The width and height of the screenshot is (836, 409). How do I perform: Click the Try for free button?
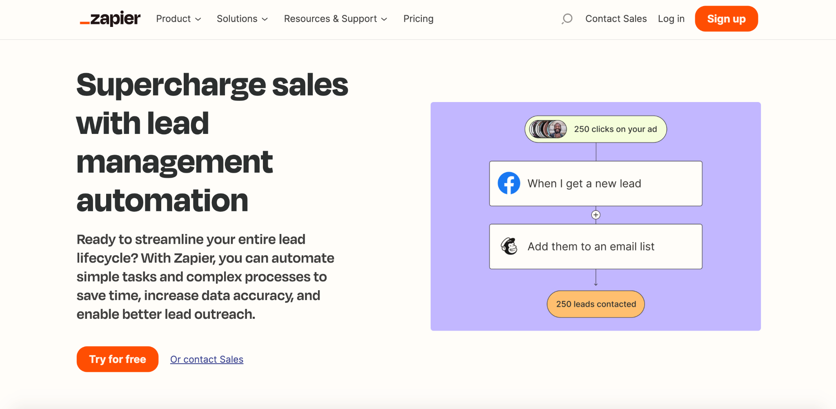point(117,359)
